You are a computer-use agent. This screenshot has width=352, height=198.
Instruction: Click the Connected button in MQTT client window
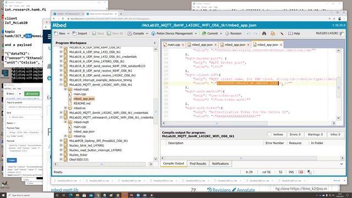(32, 94)
